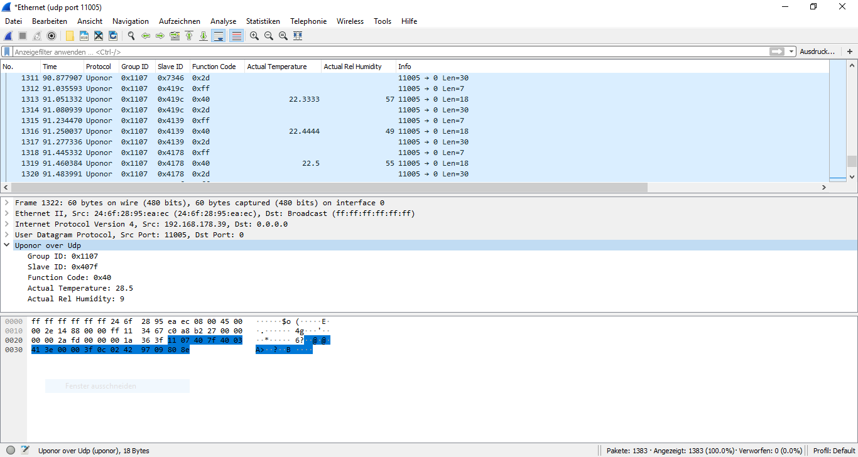Open display filter bookmarks
This screenshot has width=858, height=457.
coord(7,51)
